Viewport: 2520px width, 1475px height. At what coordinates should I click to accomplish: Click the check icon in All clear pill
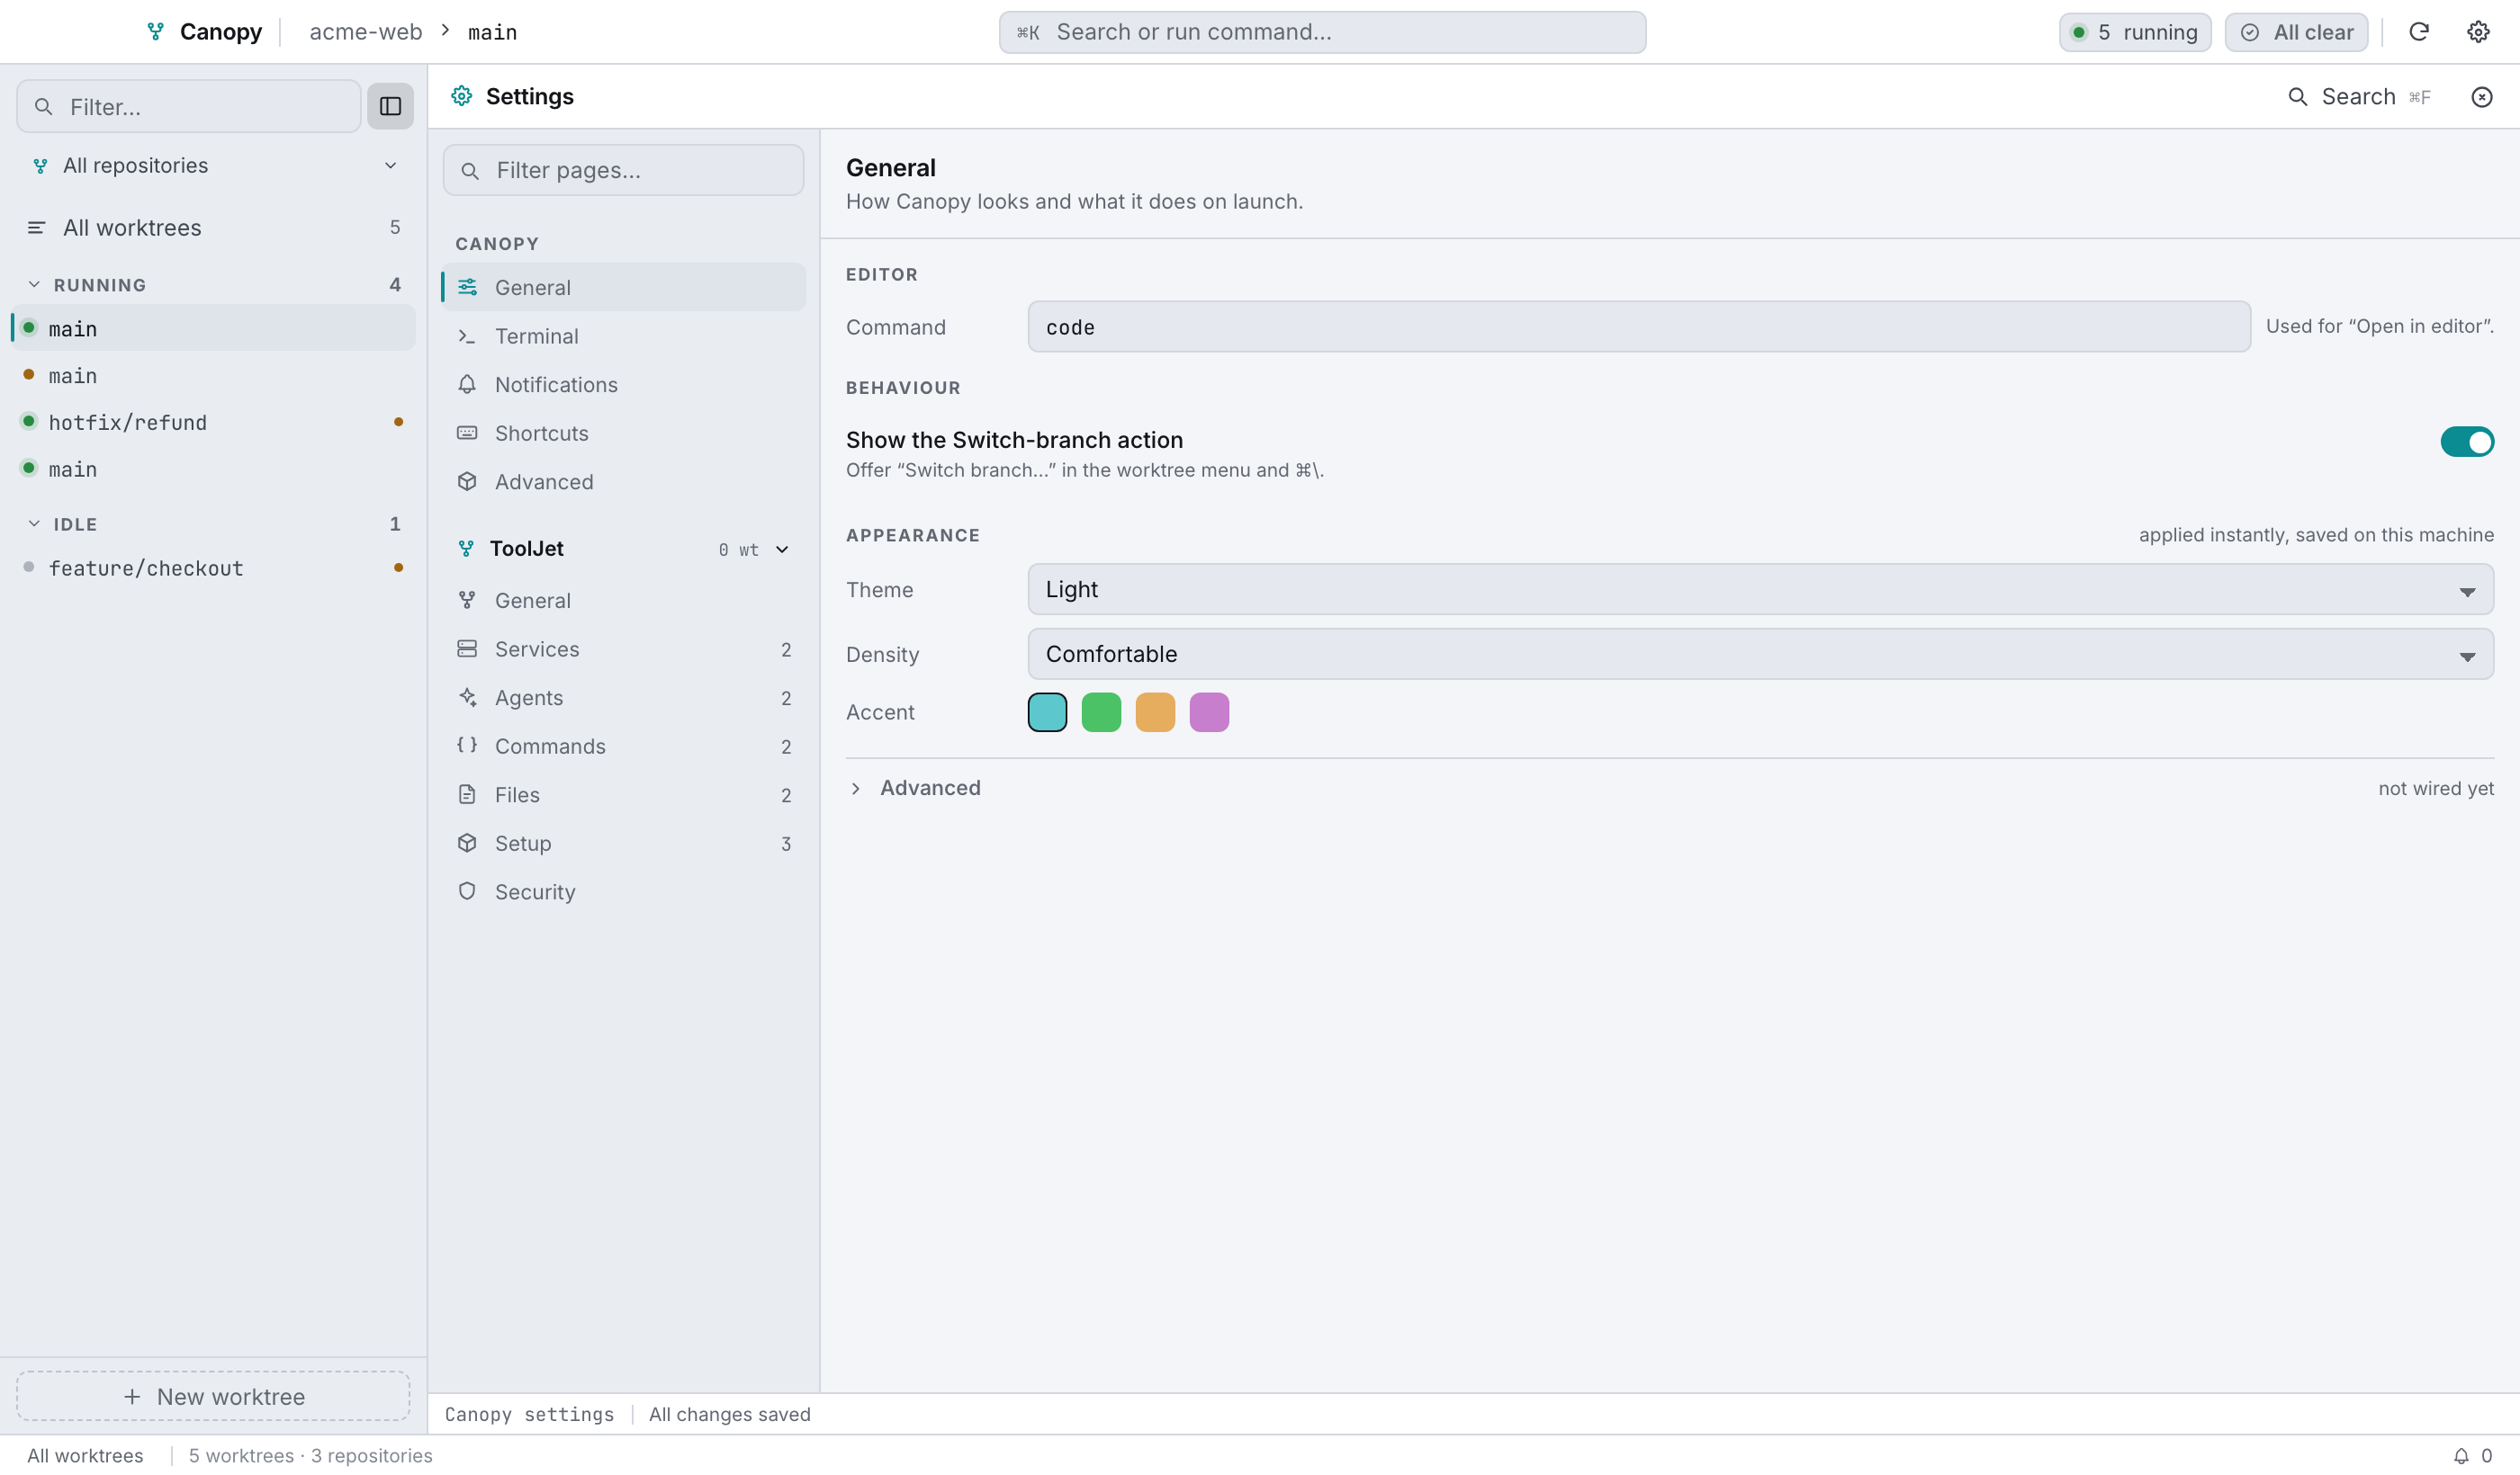point(2249,32)
